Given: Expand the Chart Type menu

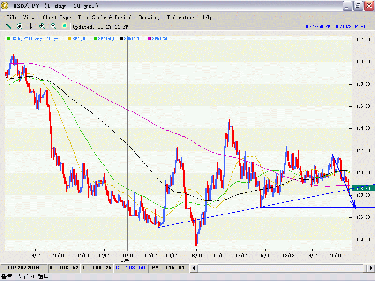Looking at the screenshot, I should click(57, 17).
